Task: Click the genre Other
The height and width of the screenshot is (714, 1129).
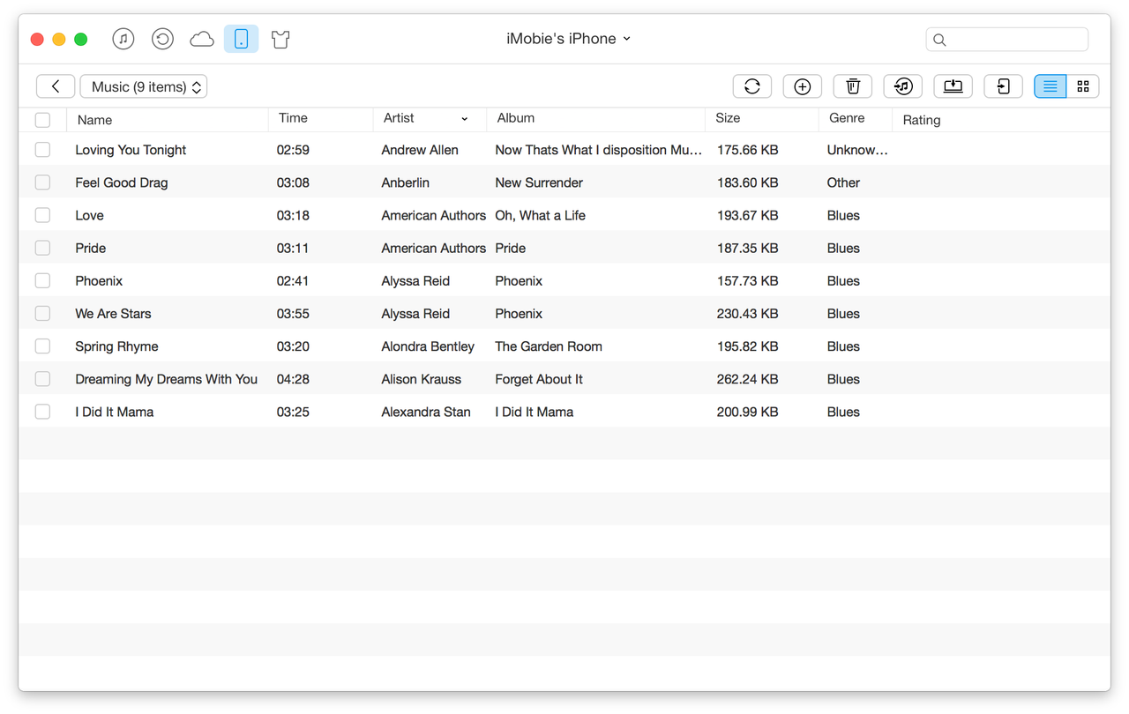Action: pyautogui.click(x=843, y=182)
